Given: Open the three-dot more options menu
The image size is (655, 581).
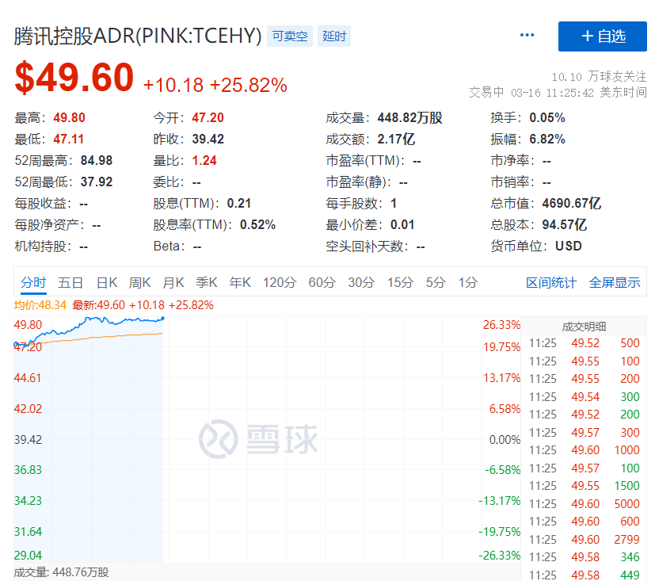Looking at the screenshot, I should coord(527,36).
